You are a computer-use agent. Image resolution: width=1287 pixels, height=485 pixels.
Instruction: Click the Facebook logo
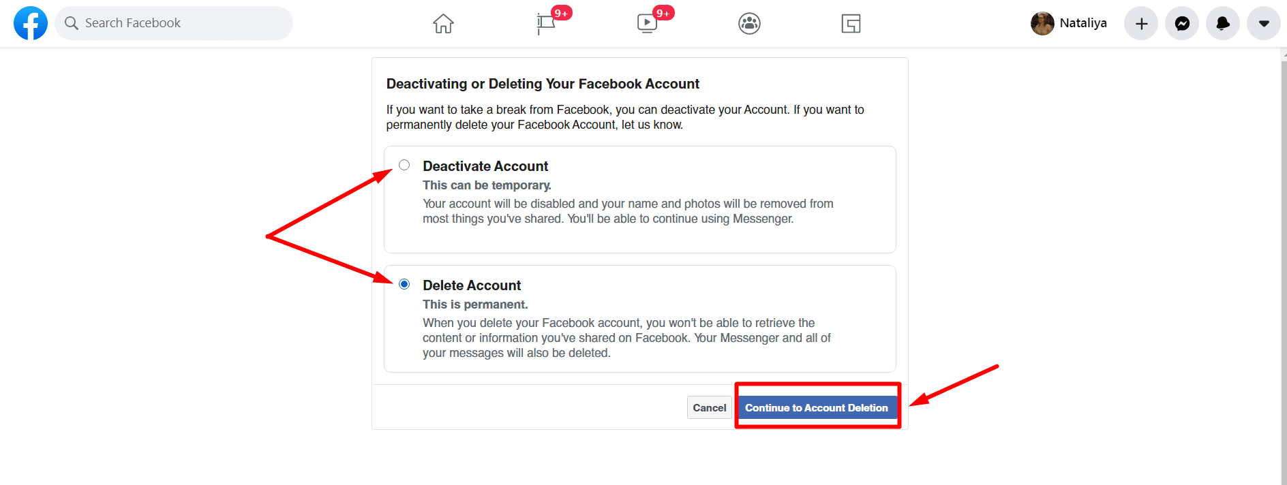pyautogui.click(x=30, y=22)
